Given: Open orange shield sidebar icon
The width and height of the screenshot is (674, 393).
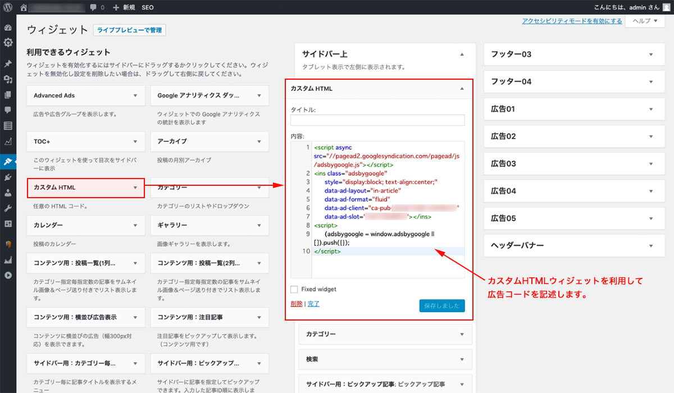Looking at the screenshot, I should 8,244.
